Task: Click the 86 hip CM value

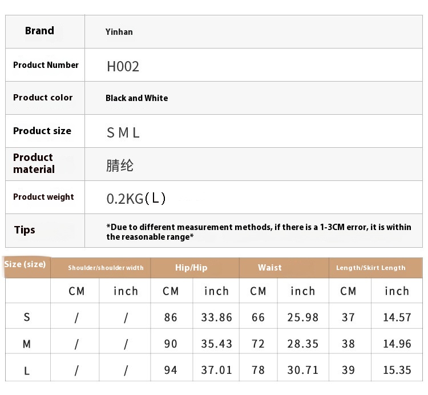Action: pyautogui.click(x=171, y=317)
